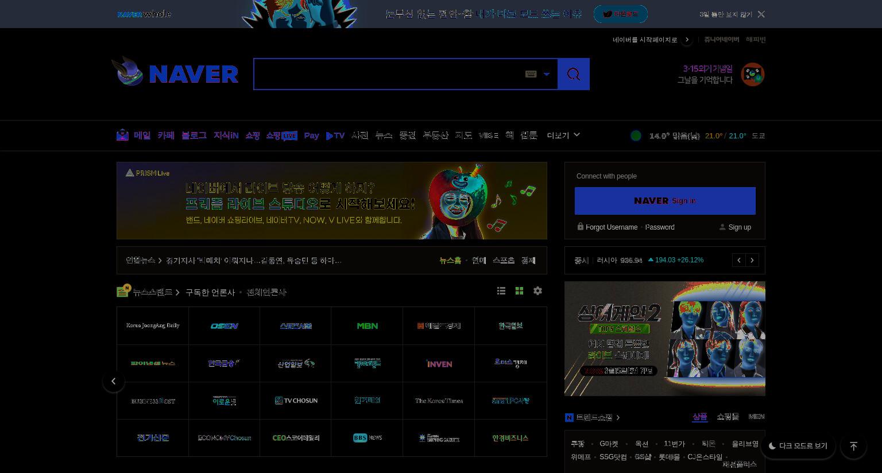Open the 쥬니어네이버 link
The height and width of the screenshot is (473, 882).
[x=722, y=40]
